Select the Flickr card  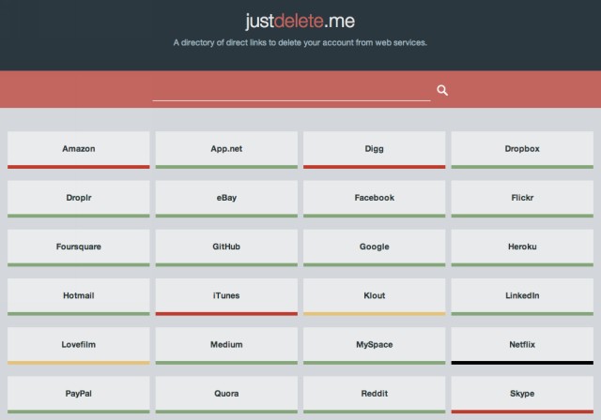coord(522,199)
